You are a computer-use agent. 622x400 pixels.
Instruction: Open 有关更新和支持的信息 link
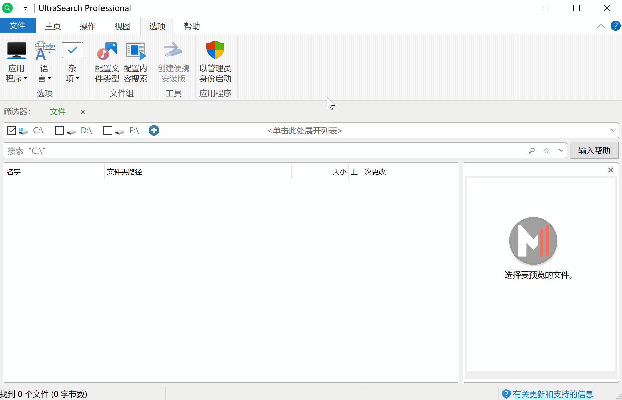click(553, 394)
